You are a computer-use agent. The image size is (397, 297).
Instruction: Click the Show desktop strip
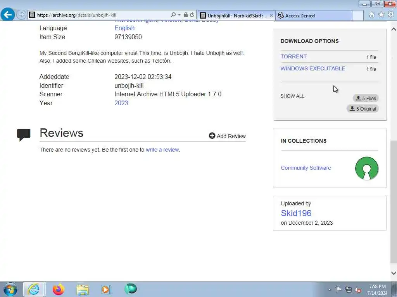[394, 289]
